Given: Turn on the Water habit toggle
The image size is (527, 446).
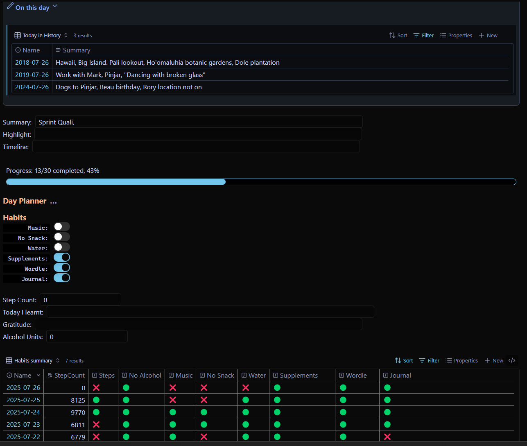Looking at the screenshot, I should pyautogui.click(x=62, y=247).
